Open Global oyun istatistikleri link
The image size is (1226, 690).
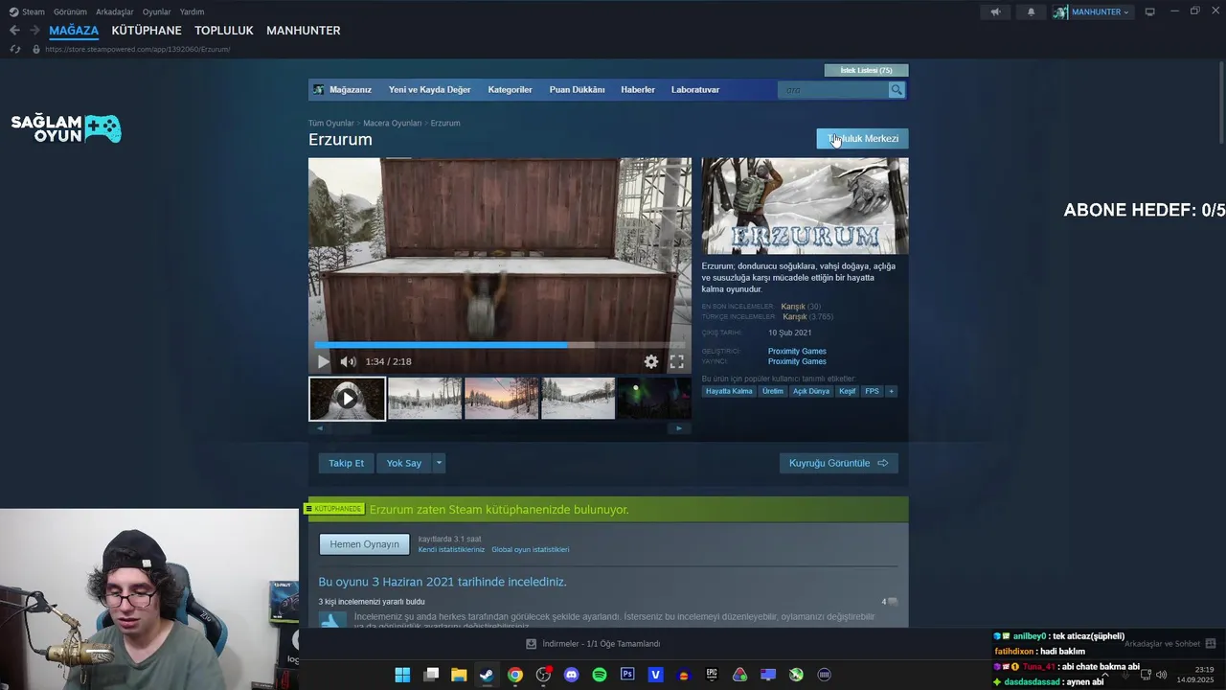coord(530,550)
